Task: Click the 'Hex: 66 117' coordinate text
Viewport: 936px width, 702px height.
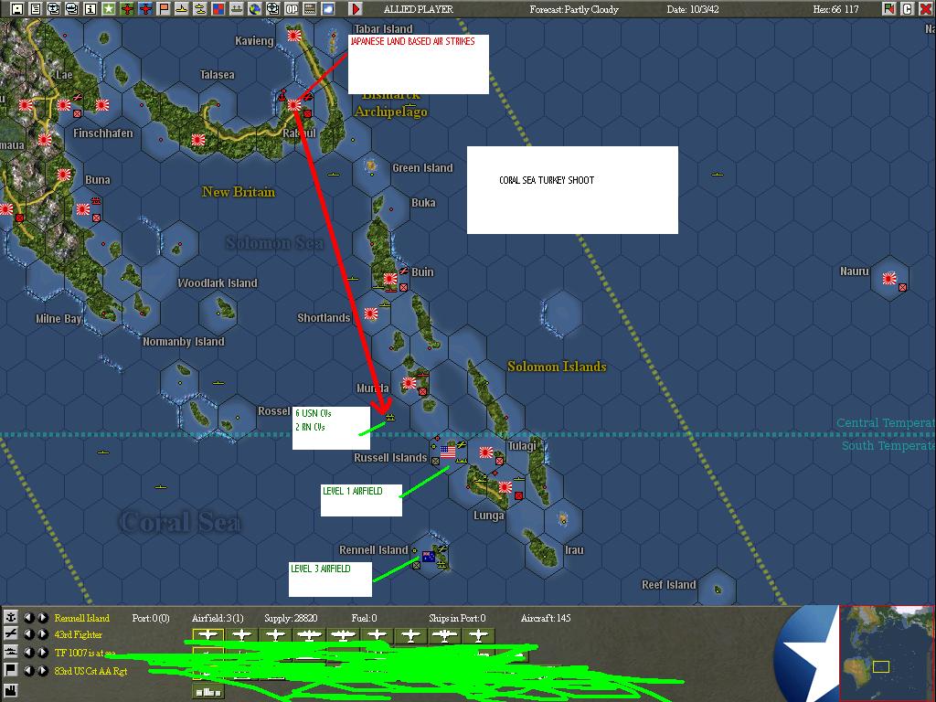Action: (835, 9)
